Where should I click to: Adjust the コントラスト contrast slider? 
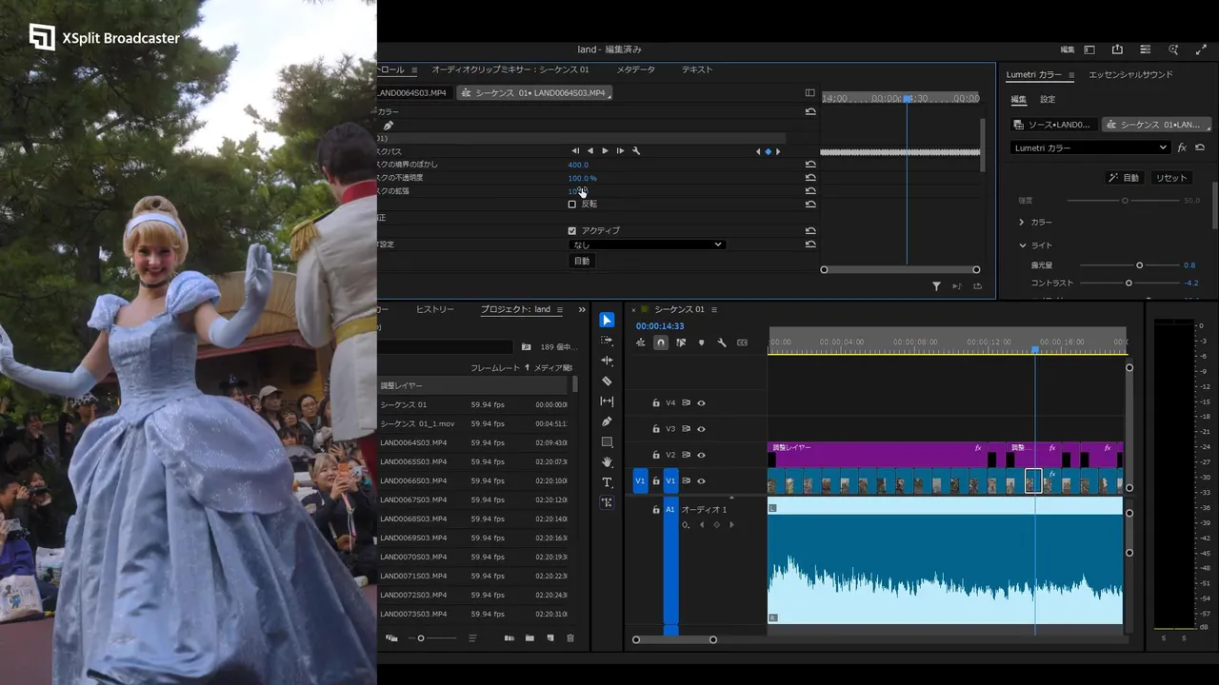click(x=1129, y=283)
